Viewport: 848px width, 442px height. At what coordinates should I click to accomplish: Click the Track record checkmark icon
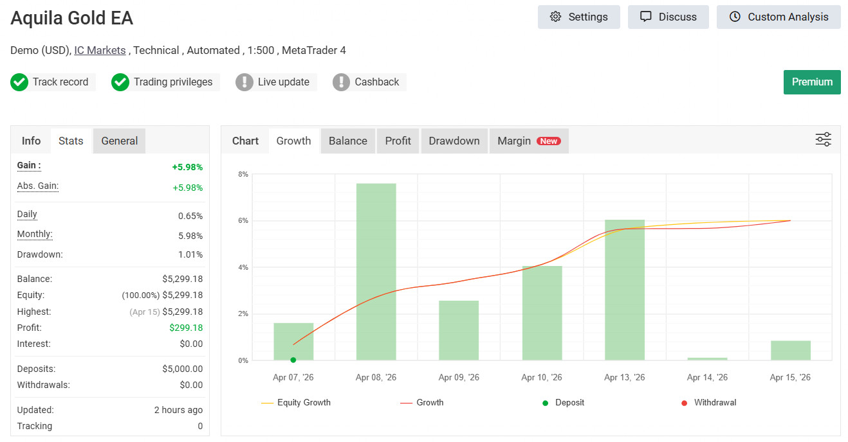(x=19, y=82)
